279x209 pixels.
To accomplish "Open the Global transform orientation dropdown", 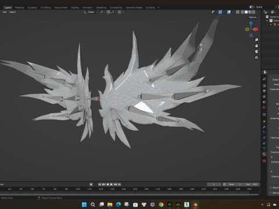I will [x=91, y=12].
